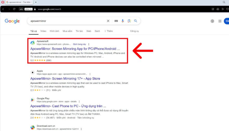The image size is (229, 131).
Task: Open the ApowerMirror Screen Mirroring App result
Action: [x=75, y=49]
